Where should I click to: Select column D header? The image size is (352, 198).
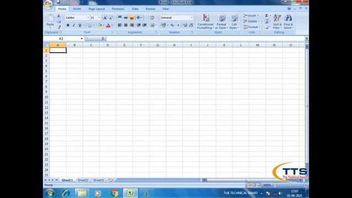click(108, 45)
